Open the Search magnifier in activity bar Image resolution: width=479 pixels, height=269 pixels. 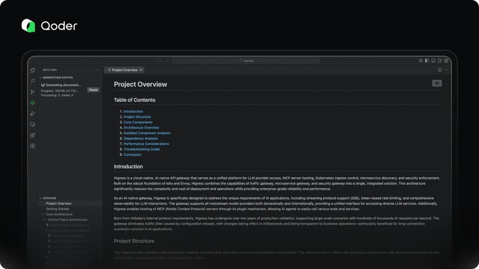32,81
